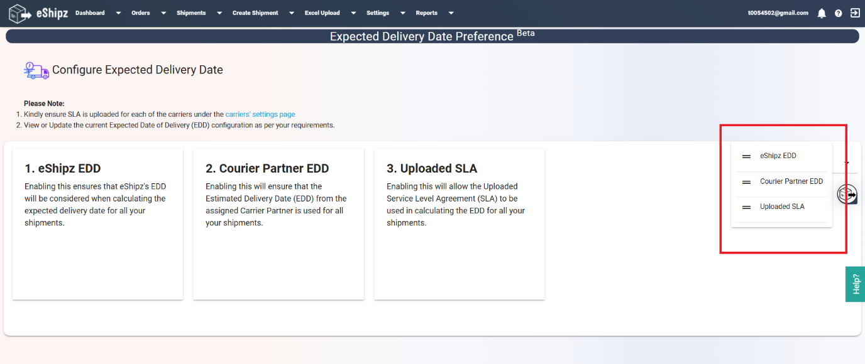Click the dropdown caret behind the priority list
865x364 pixels.
pos(847,164)
